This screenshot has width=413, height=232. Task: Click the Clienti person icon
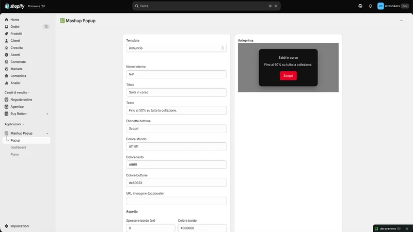coord(7,41)
